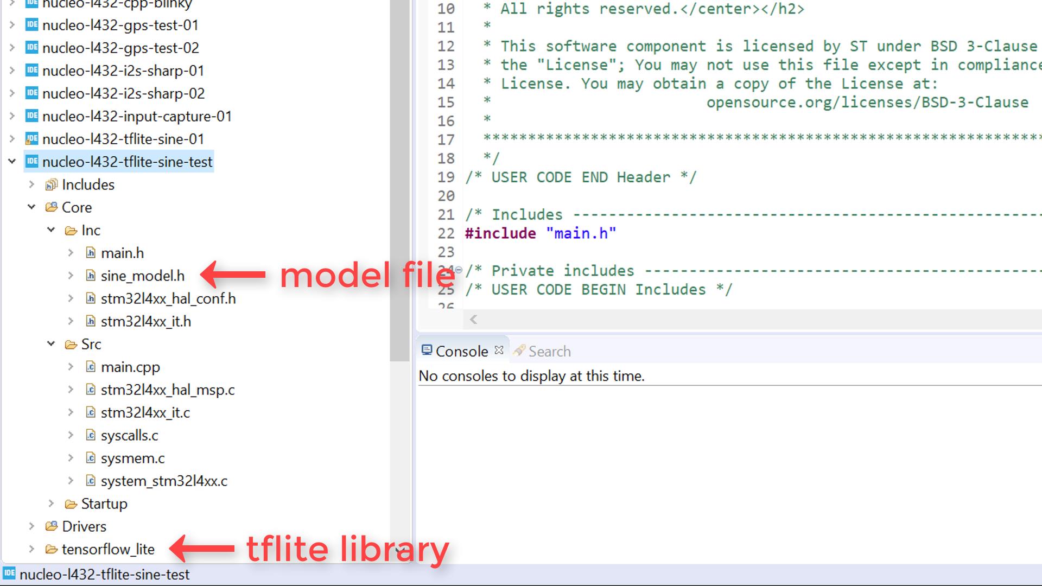Toggle nucleo-l432-gps-test-01 project open

tap(14, 24)
